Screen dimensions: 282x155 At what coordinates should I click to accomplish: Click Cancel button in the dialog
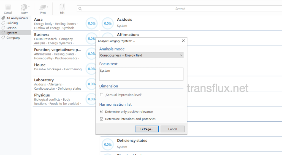click(172, 129)
